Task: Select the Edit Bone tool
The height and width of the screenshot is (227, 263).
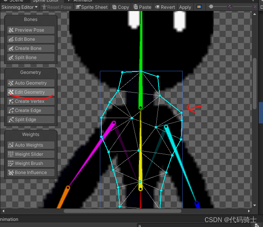Action: (31, 39)
